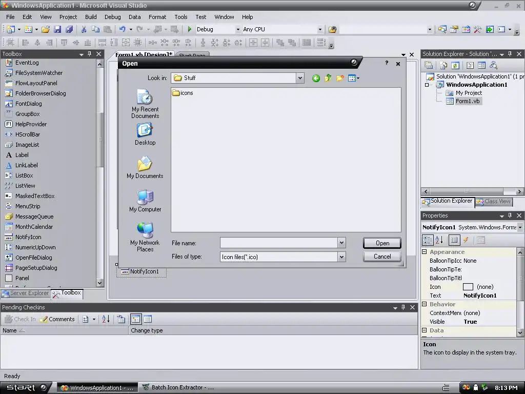Show events with the lightning bolt icon

coord(466,240)
